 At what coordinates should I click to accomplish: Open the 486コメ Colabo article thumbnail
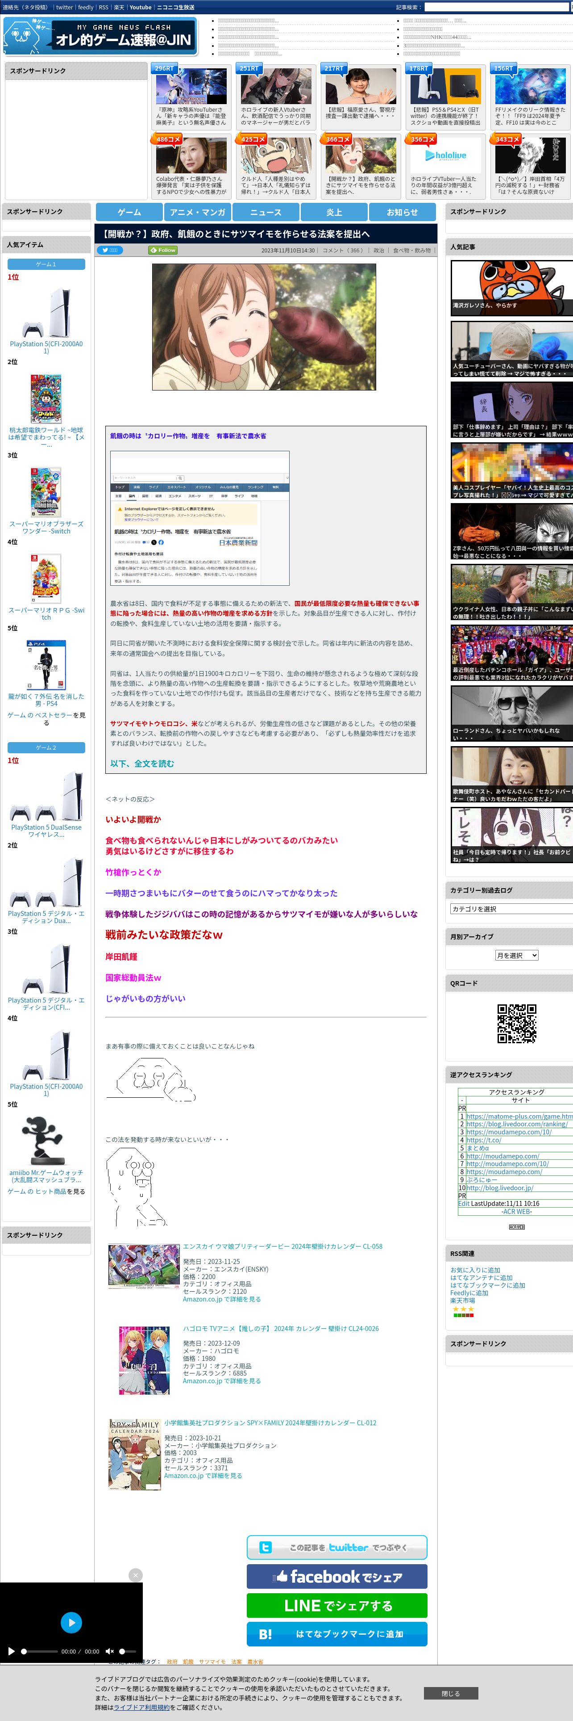[191, 155]
